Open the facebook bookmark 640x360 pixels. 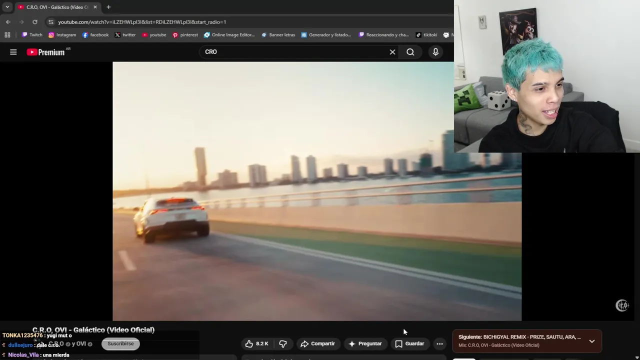(x=95, y=35)
